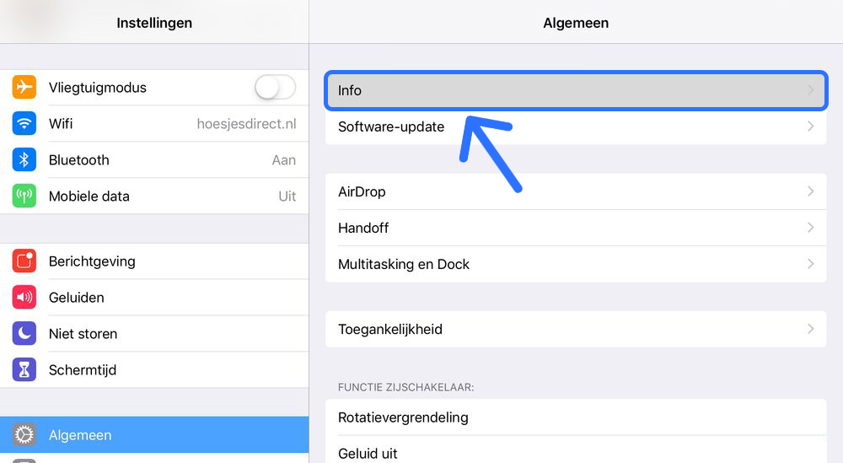Tap the hoesjesdirect.nl Wifi network value

pos(246,124)
